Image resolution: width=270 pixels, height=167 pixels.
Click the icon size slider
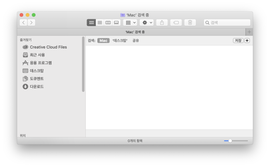236,141
